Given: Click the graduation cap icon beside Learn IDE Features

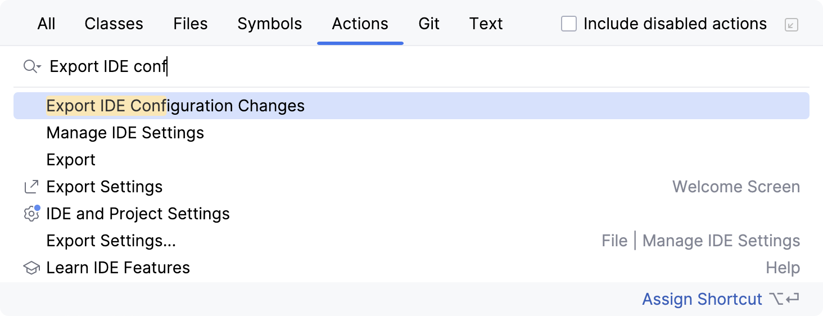Looking at the screenshot, I should [31, 268].
